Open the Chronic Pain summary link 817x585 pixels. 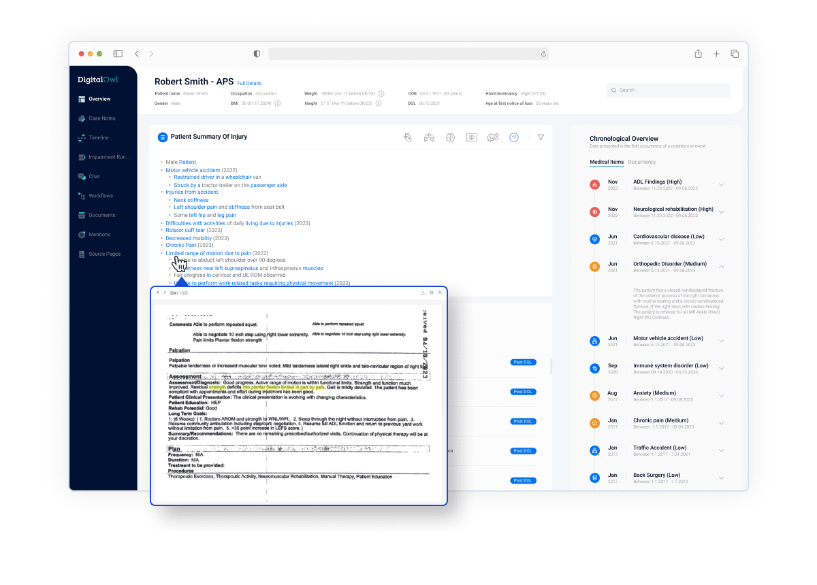coord(180,246)
